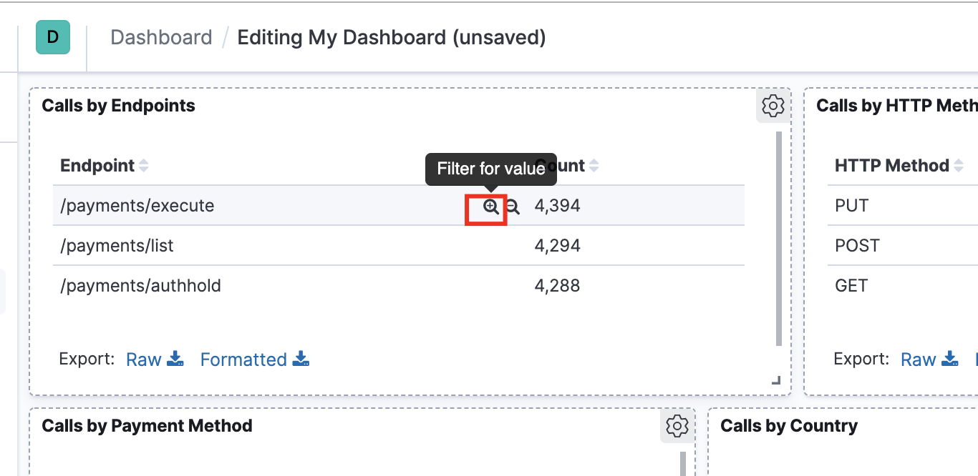Open Calls by Endpoints panel gear options
The width and height of the screenshot is (978, 476).
click(773, 106)
